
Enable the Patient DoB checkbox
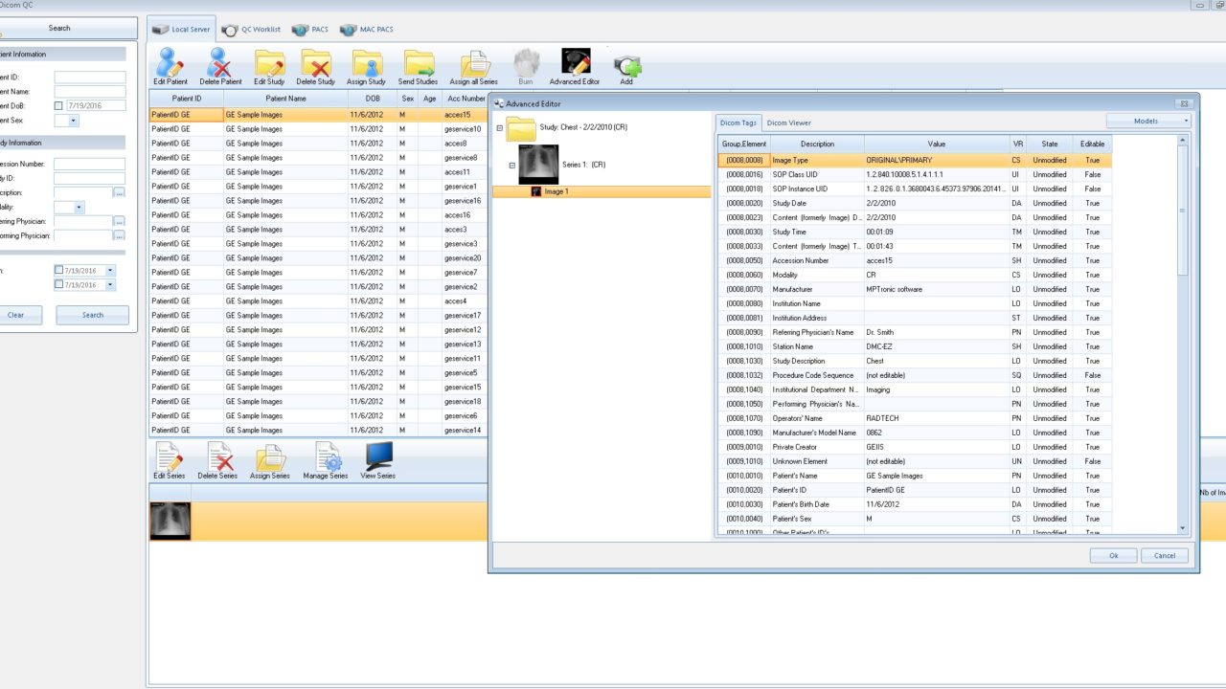pos(59,106)
